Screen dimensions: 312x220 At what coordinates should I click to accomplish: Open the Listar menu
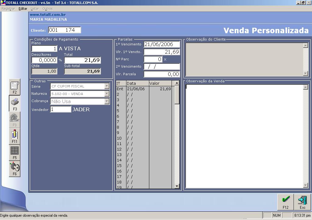pos(35,9)
